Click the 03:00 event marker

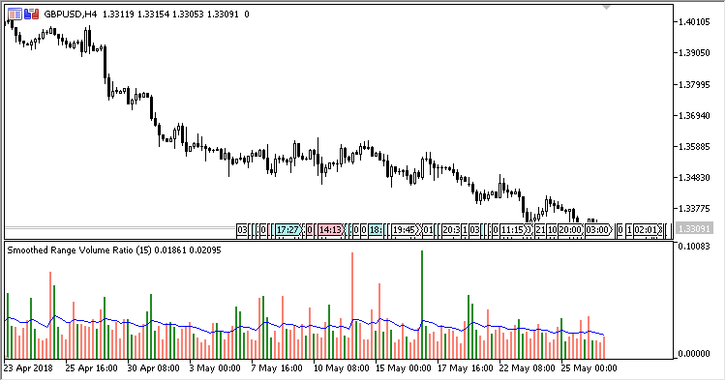click(x=598, y=230)
